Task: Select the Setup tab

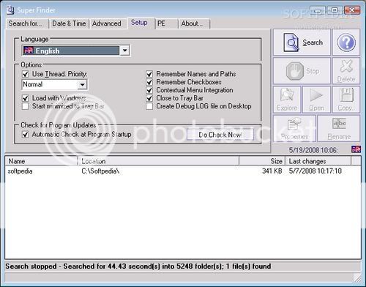Action: click(x=141, y=23)
